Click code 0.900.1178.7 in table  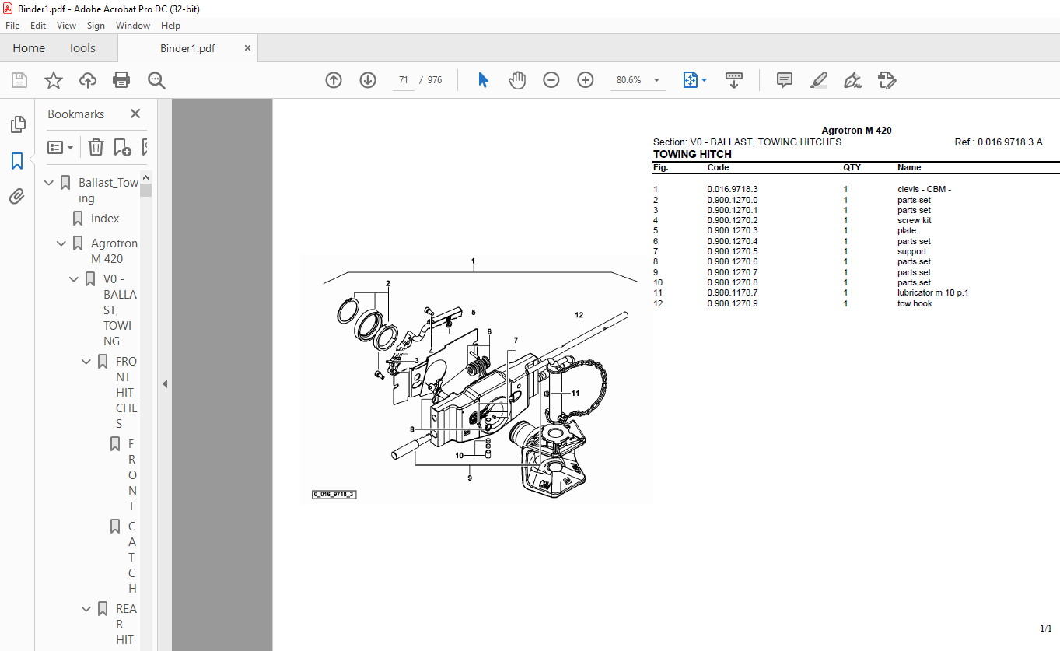[732, 292]
